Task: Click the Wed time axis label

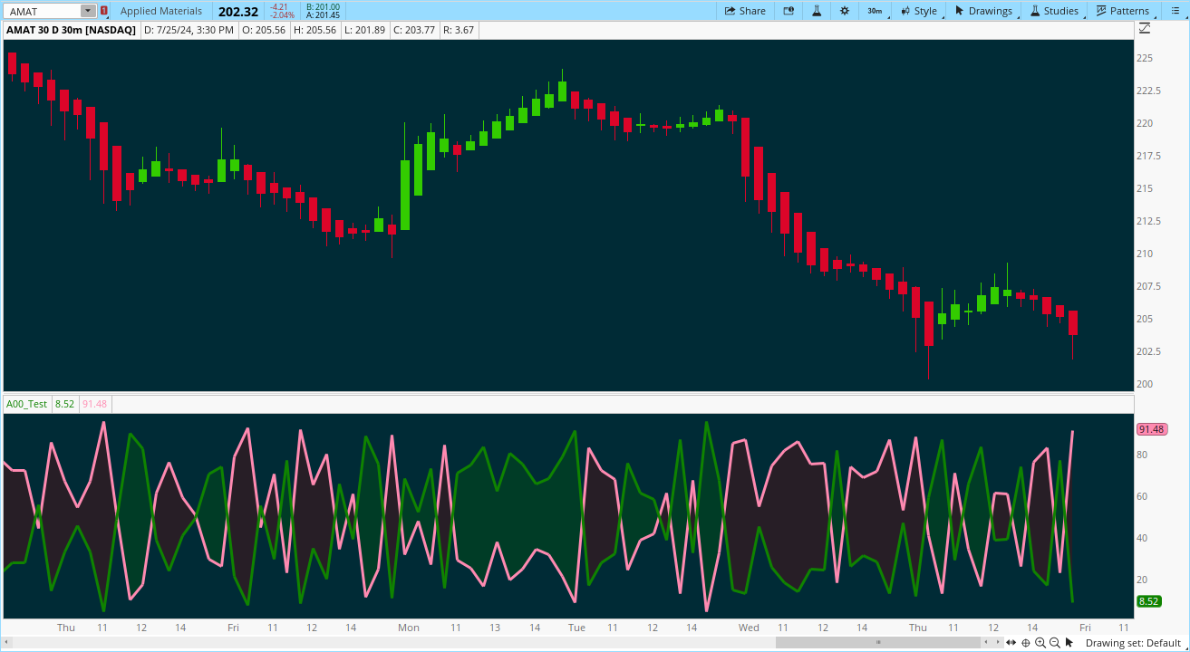Action: [x=749, y=628]
